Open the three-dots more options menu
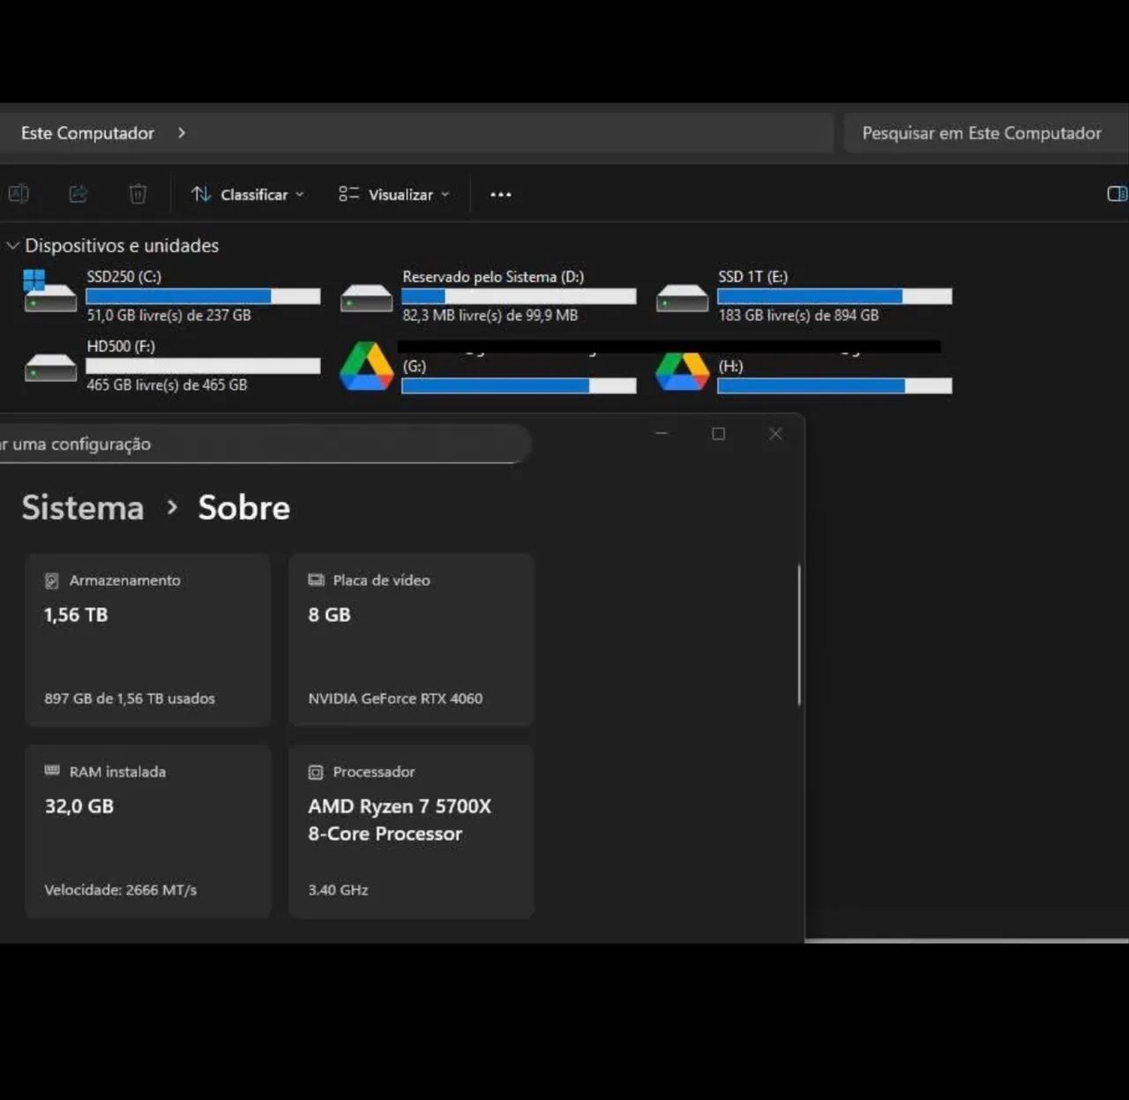This screenshot has width=1129, height=1100. (x=501, y=194)
